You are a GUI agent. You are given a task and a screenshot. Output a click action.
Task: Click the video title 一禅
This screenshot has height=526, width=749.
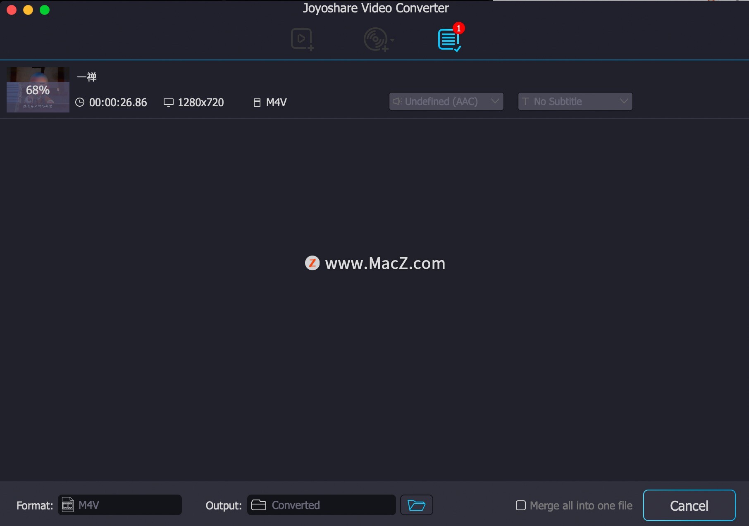coord(87,77)
